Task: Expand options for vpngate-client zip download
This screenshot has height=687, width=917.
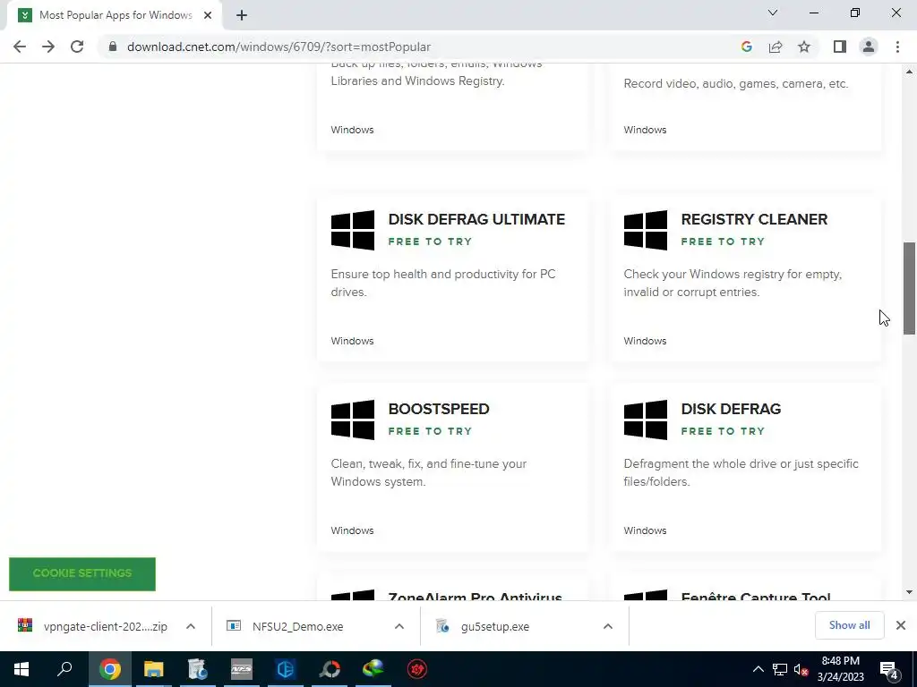Action: point(191,626)
